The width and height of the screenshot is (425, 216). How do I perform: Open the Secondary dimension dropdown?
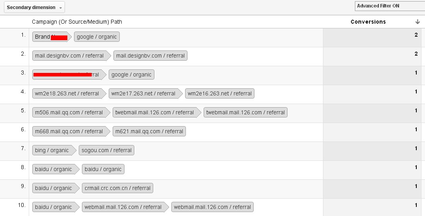34,7
